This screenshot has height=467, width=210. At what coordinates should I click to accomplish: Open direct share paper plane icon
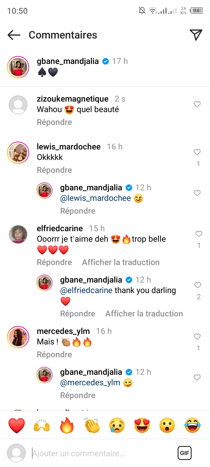tap(196, 35)
